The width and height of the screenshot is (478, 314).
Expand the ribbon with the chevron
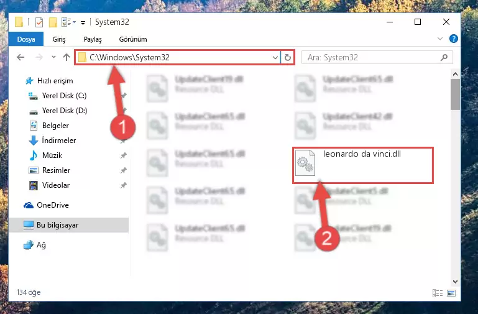(x=439, y=39)
